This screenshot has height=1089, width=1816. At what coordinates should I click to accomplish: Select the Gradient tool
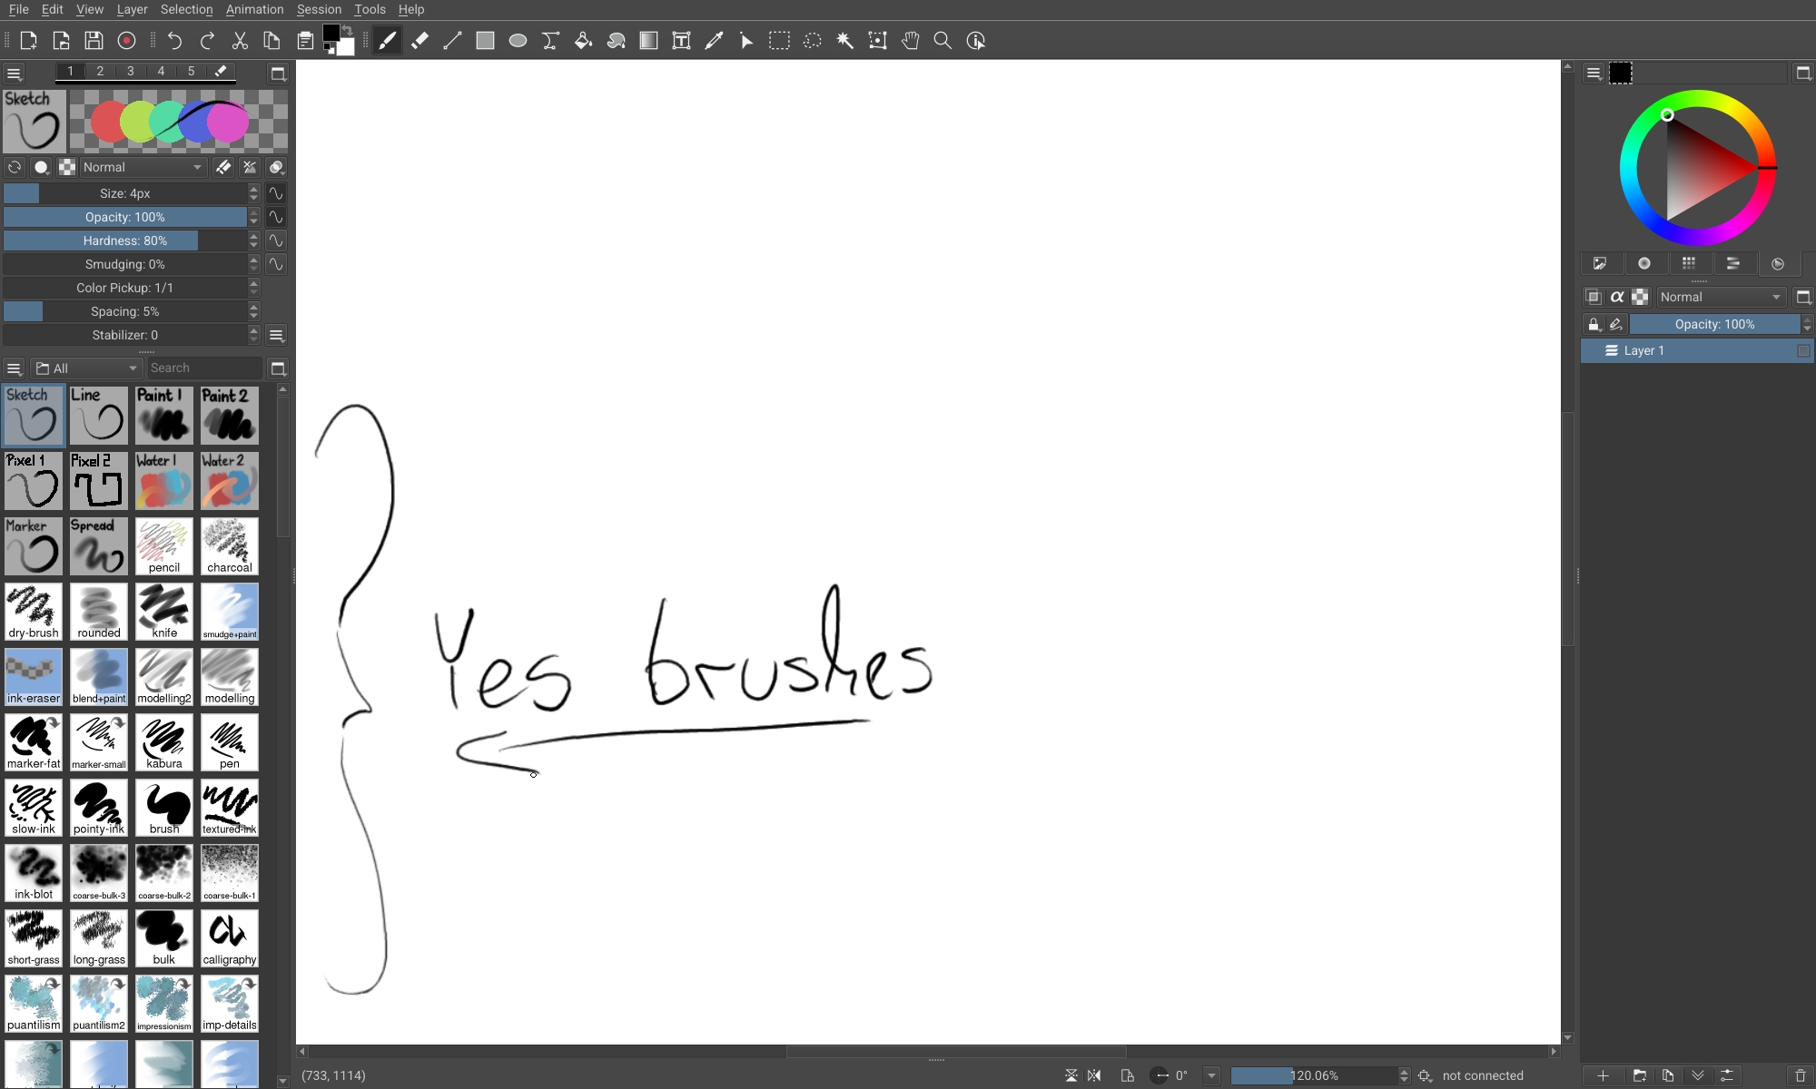[648, 41]
